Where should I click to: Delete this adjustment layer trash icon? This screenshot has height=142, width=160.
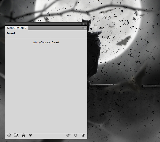tap(83, 135)
